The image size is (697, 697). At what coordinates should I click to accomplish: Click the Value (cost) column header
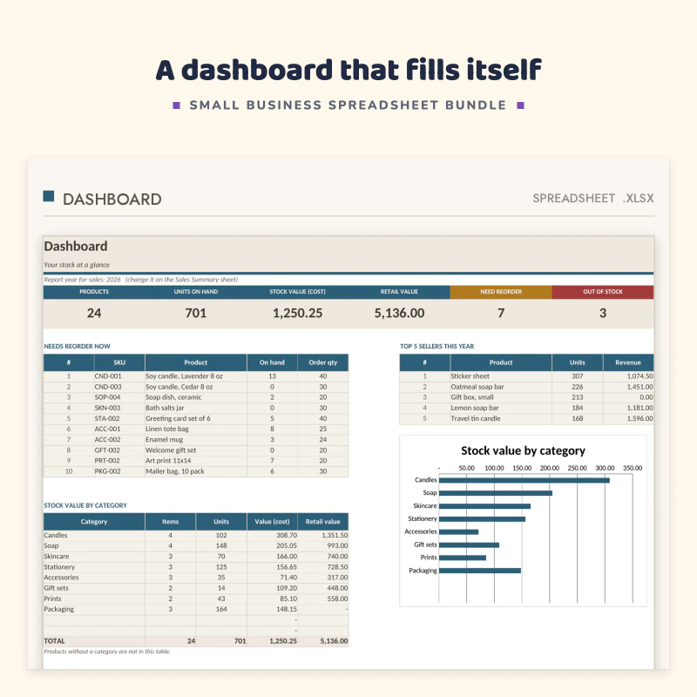click(x=272, y=521)
